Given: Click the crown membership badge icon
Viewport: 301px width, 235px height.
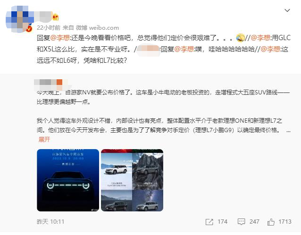Looking at the screenshot, I should pyautogui.click(x=56, y=17).
